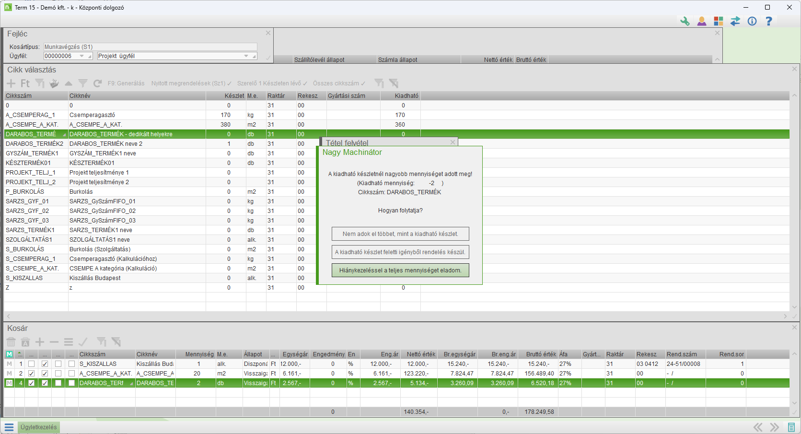Open the four colored squares module icon
The width and height of the screenshot is (801, 434).
[x=718, y=21]
